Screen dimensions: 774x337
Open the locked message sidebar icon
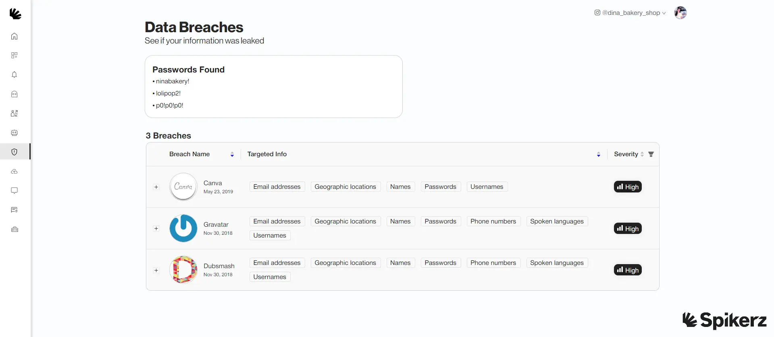[x=15, y=210]
